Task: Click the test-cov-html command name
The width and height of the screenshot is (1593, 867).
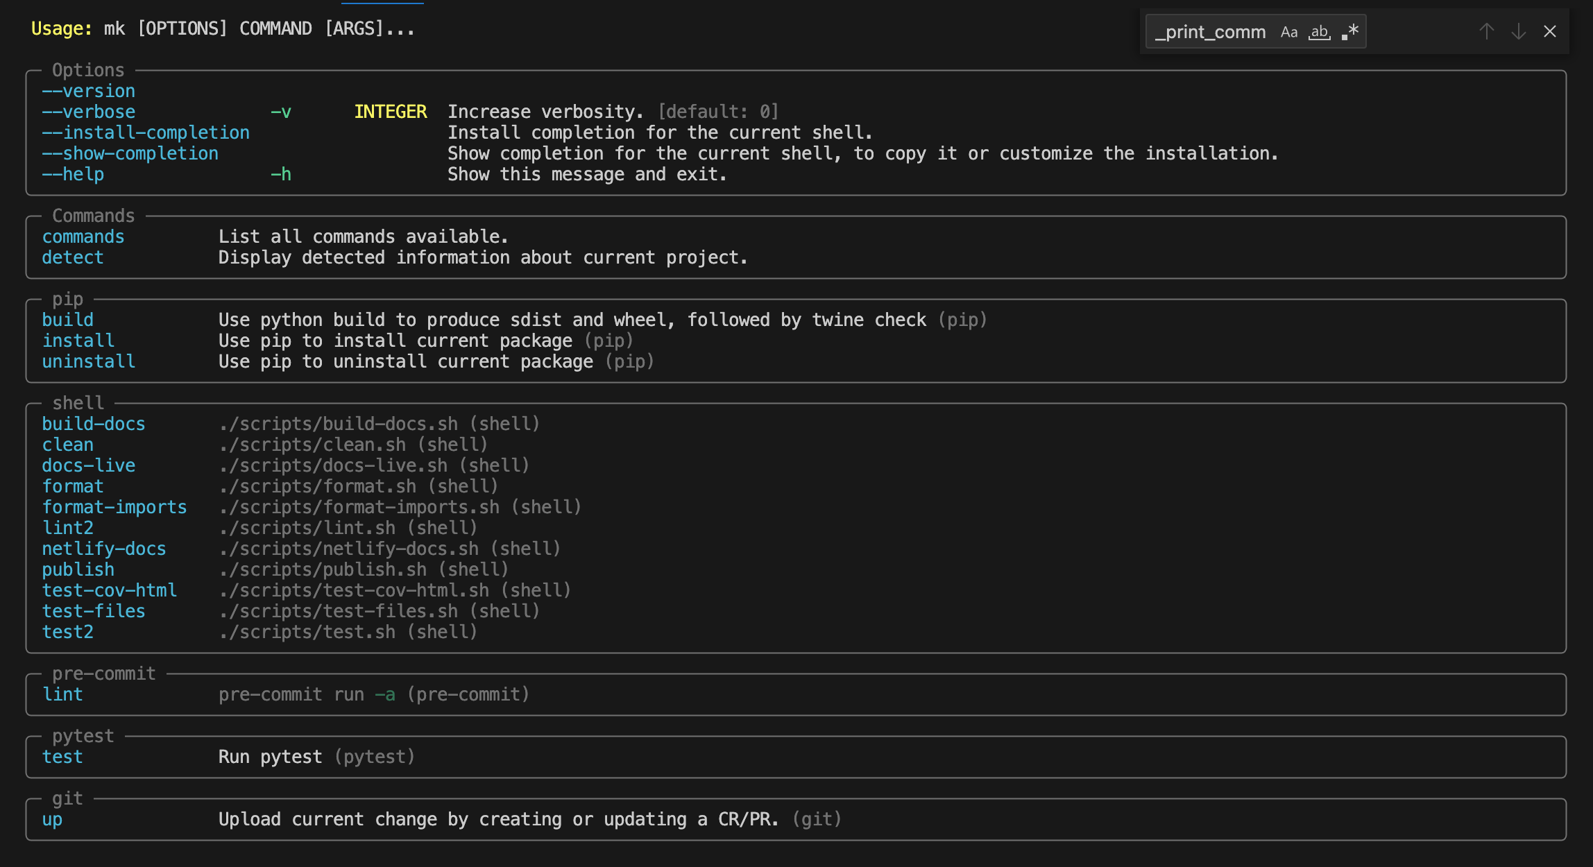Action: coord(110,590)
